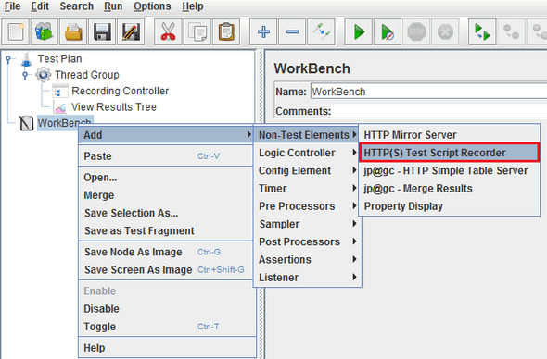The image size is (547, 359).
Task: Choose Paste from context menu
Action: coord(167,156)
